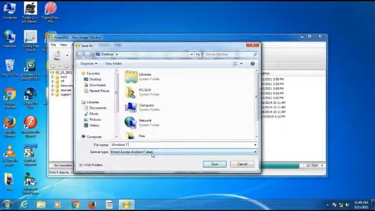Open Macromedia Flash desktop icon

[30, 127]
